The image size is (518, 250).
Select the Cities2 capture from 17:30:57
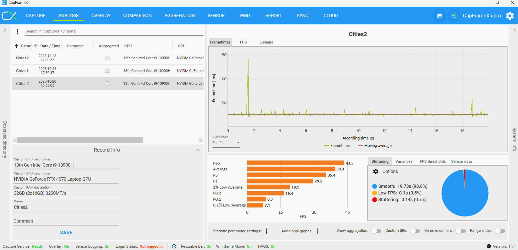coord(108,58)
